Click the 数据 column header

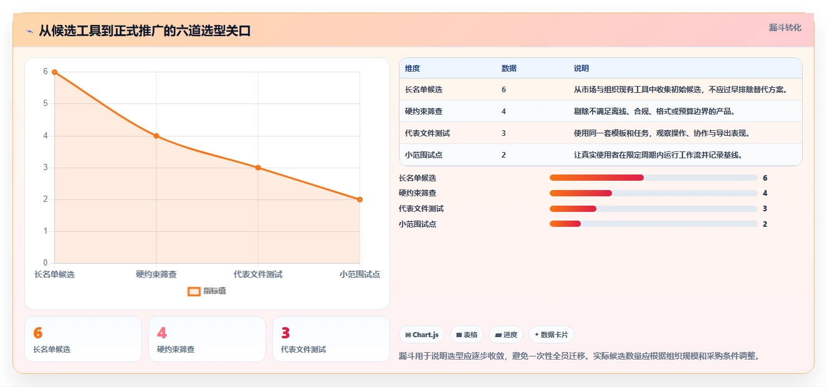click(x=509, y=69)
